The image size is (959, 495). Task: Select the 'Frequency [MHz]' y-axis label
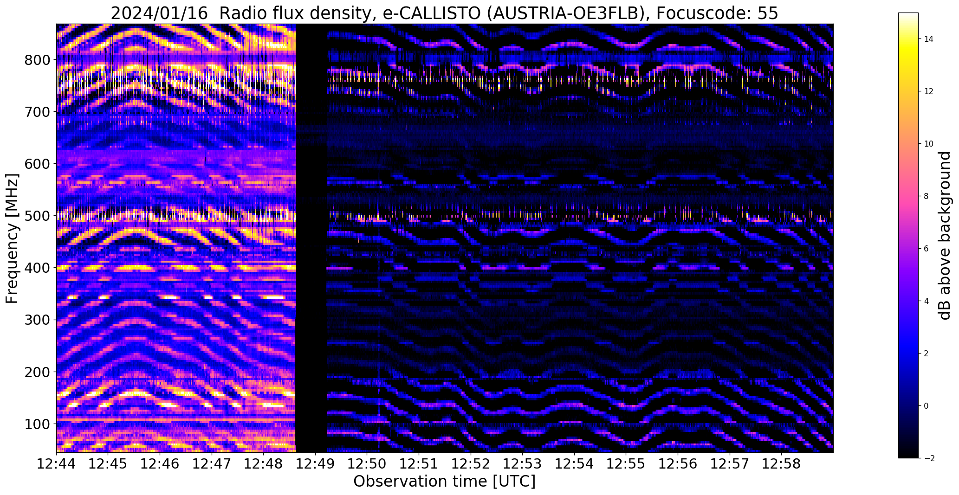coord(13,238)
